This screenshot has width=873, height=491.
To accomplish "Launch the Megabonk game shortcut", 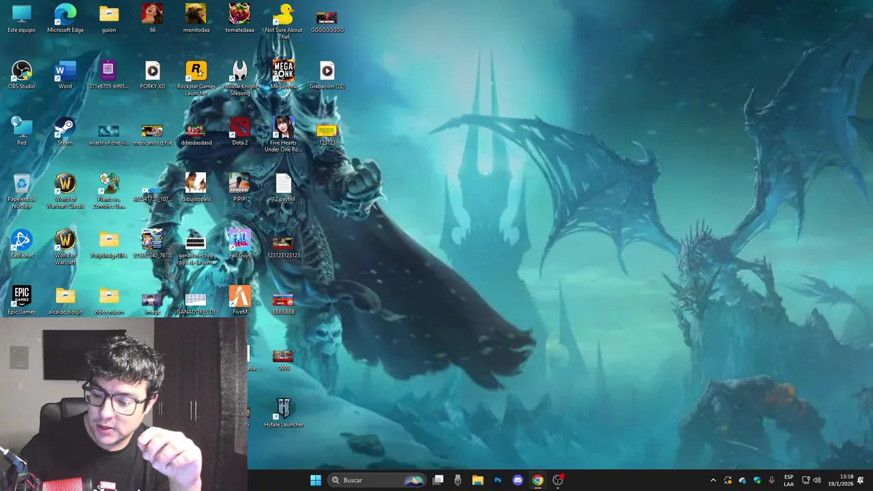I will (283, 75).
